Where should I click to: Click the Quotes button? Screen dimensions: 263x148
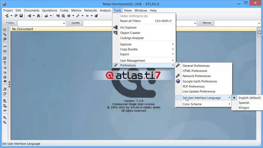click(75, 23)
